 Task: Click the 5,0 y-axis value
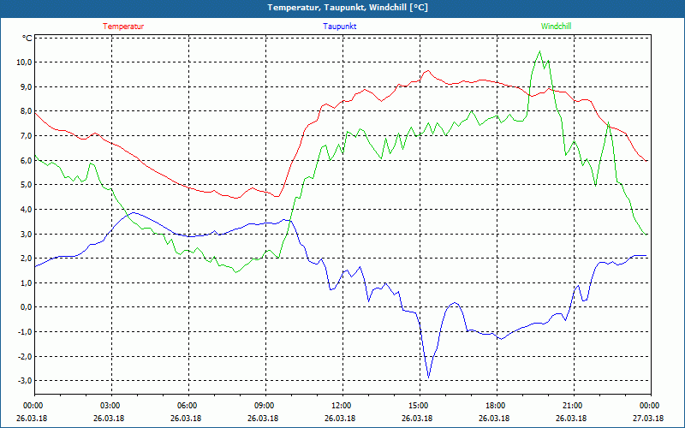(x=25, y=185)
